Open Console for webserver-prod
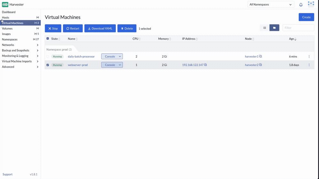This screenshot has width=319, height=179. 110,65
